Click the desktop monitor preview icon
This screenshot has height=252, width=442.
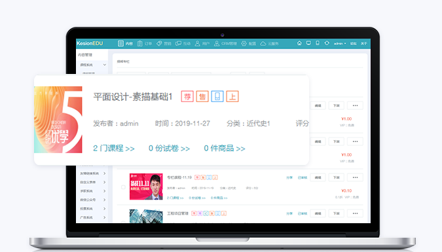point(308,43)
